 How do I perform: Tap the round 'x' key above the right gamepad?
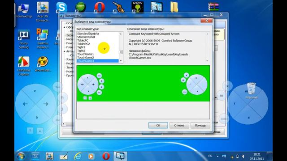[x=227, y=86]
